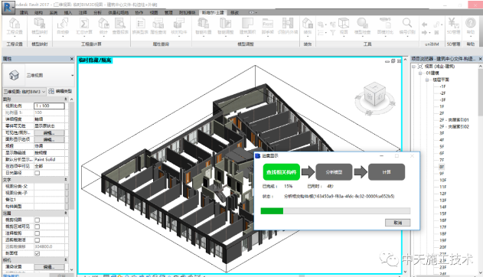
Task: Select the 1F floor plan in project browser
Action: (442, 106)
